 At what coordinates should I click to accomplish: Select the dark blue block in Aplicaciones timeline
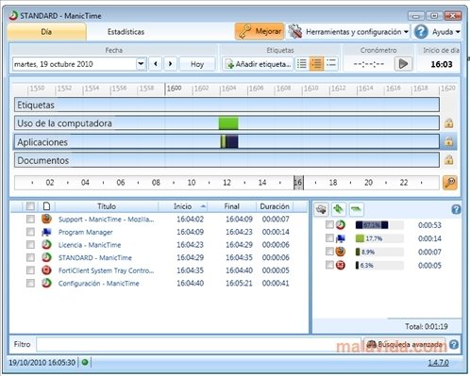(x=232, y=141)
